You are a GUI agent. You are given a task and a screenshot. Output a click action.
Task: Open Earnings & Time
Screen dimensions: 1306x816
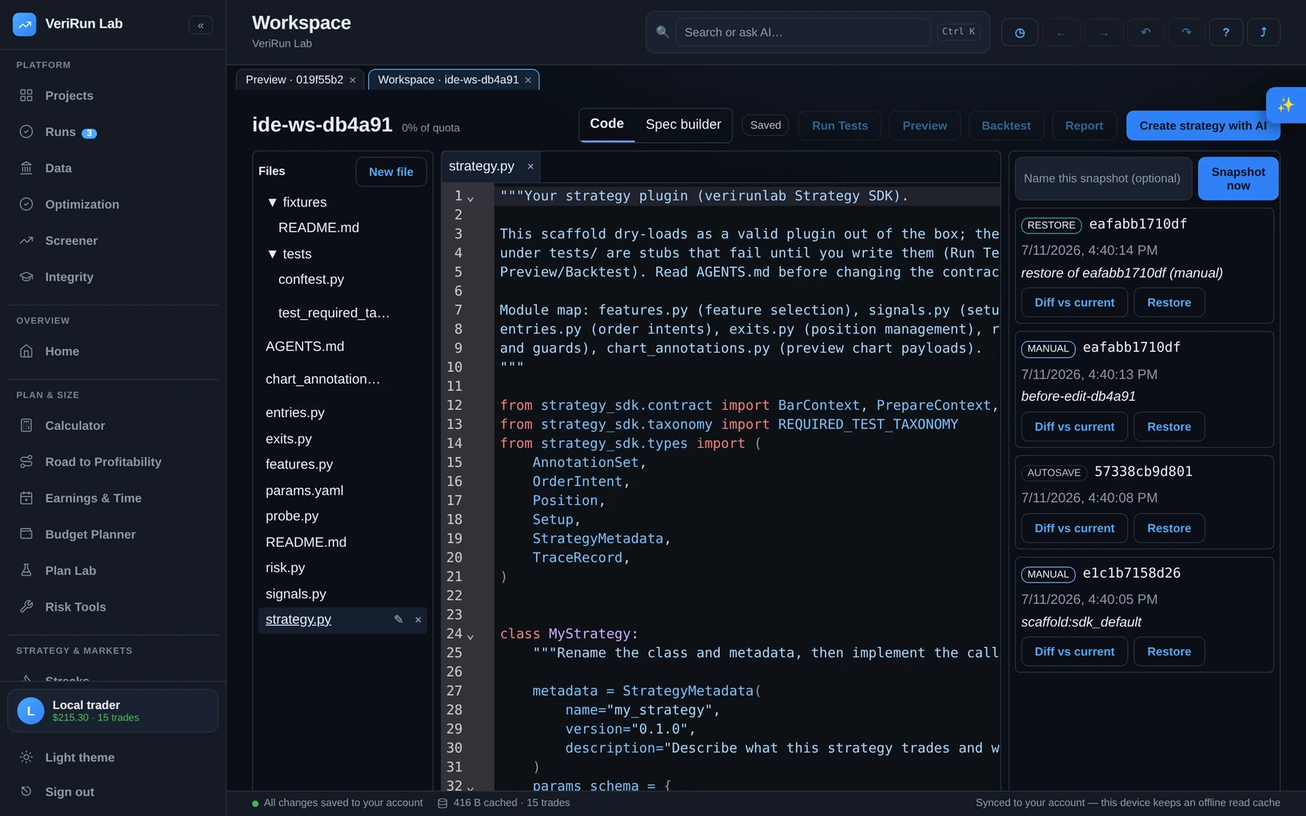[x=113, y=498]
